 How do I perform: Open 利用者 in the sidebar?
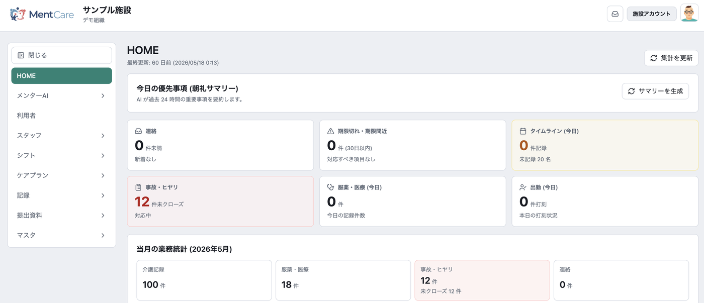coord(61,116)
